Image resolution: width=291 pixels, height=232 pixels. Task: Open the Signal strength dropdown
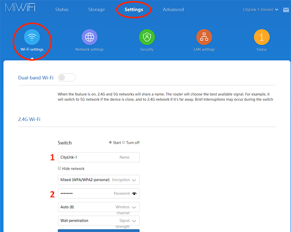[x=98, y=221]
